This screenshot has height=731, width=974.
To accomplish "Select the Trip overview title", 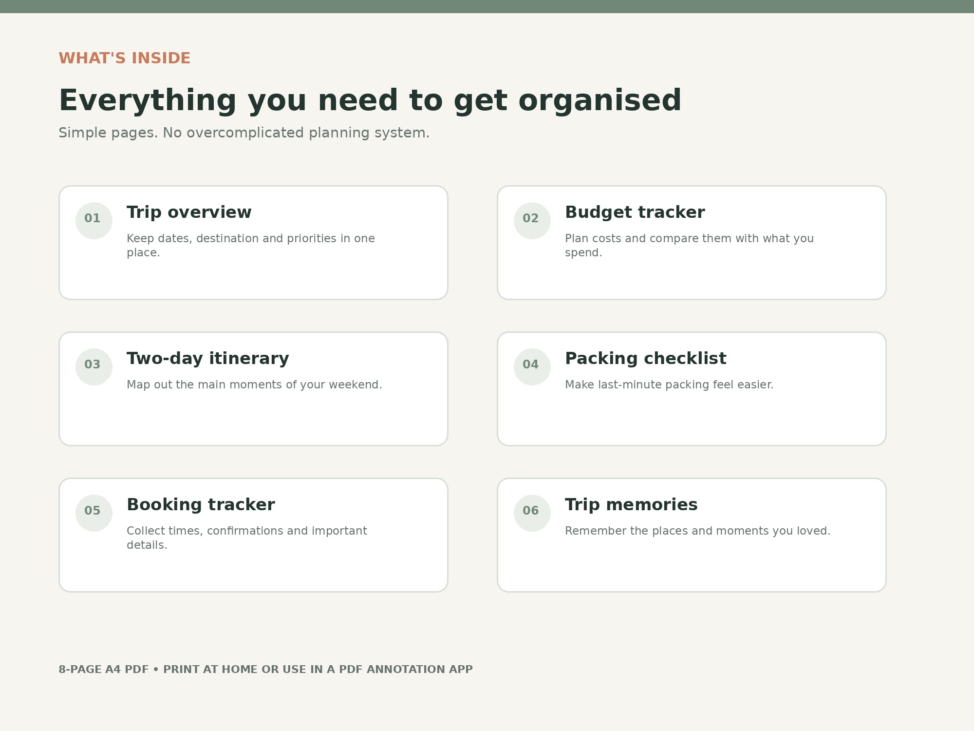I will (189, 212).
